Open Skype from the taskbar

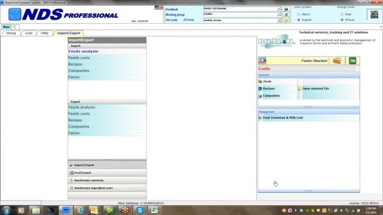[x=139, y=210]
